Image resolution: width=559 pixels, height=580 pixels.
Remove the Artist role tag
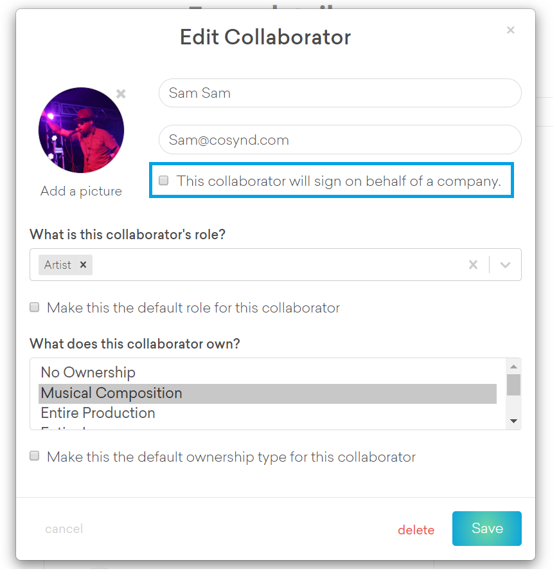pyautogui.click(x=83, y=264)
